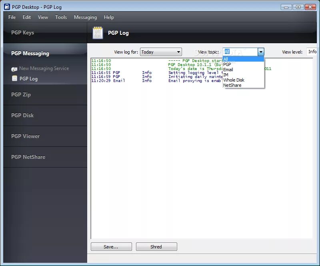Click the Shred button
Image resolution: width=320 pixels, height=266 pixels.
tap(156, 247)
